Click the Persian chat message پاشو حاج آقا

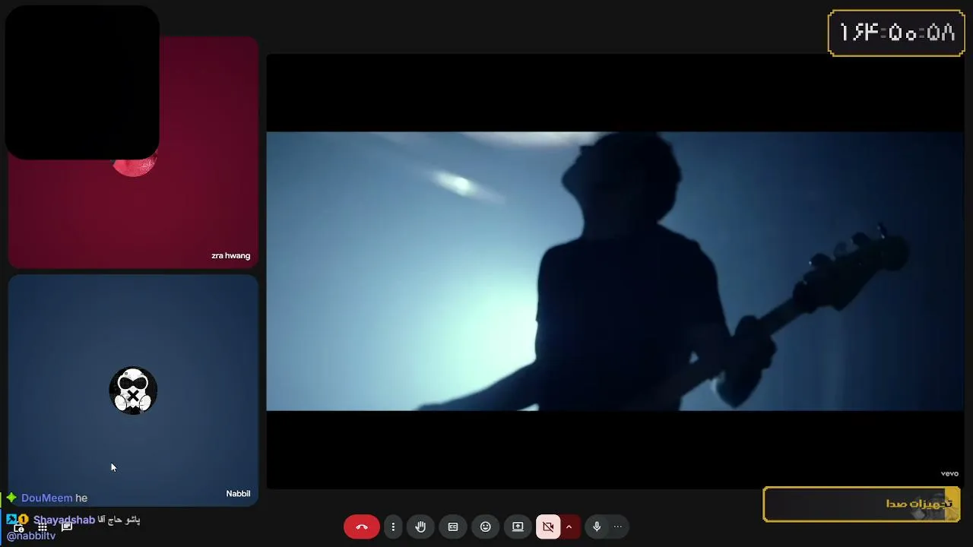click(119, 520)
